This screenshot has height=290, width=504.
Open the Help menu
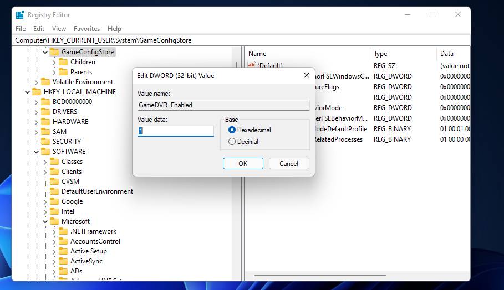click(x=114, y=29)
